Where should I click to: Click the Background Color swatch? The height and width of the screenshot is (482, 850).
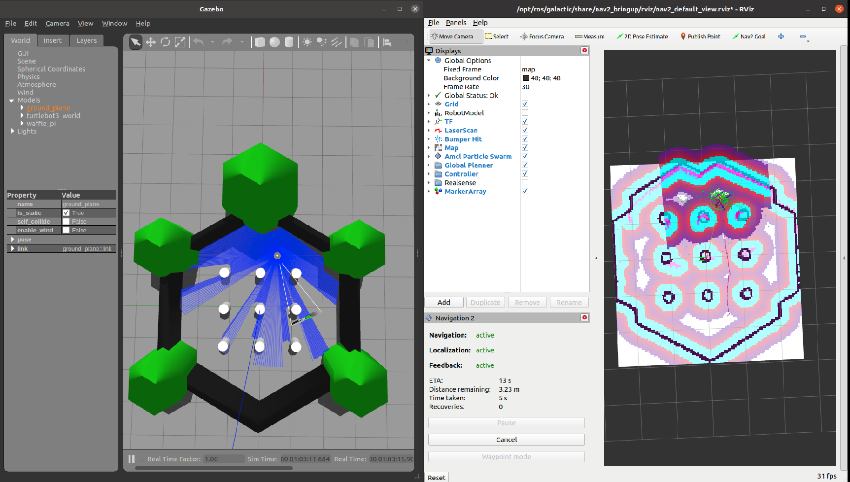tap(526, 78)
